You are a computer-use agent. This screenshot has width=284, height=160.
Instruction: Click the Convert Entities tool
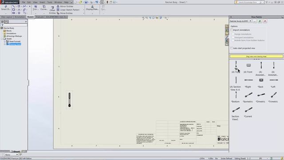pyautogui.click(x=44, y=8)
